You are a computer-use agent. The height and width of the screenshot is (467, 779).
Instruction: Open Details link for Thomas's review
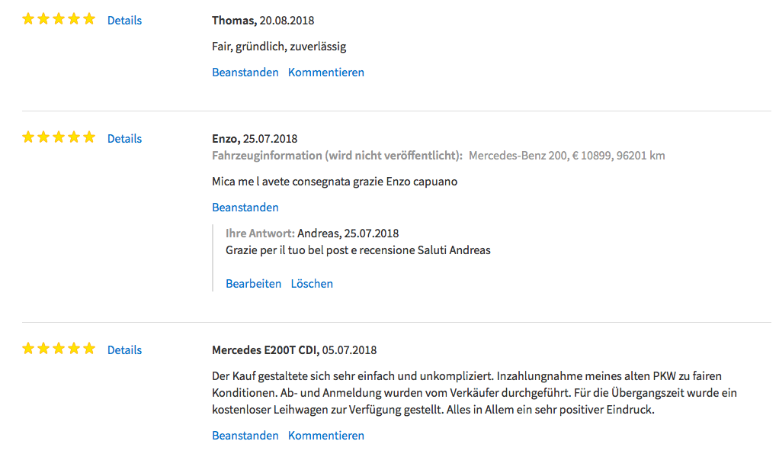[124, 21]
